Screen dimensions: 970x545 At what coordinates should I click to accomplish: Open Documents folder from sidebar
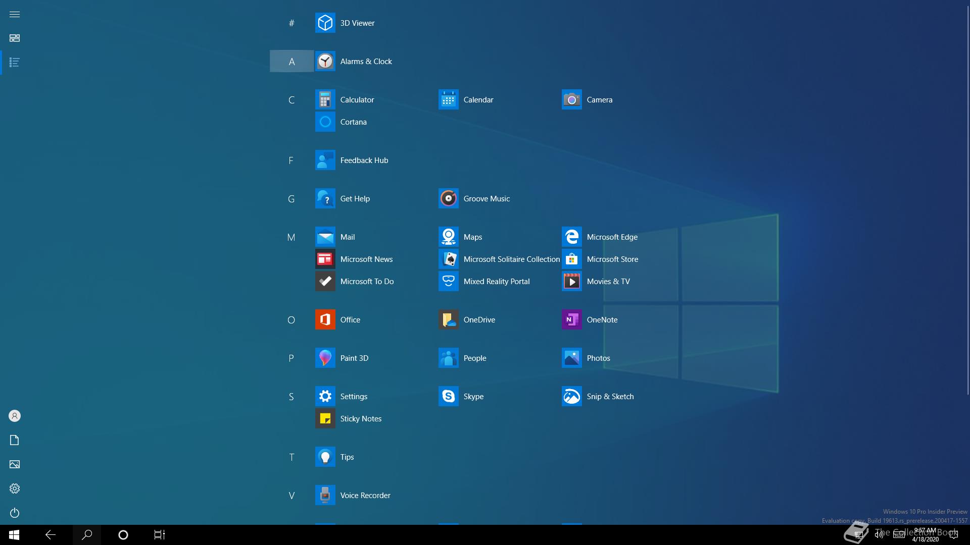tap(15, 440)
